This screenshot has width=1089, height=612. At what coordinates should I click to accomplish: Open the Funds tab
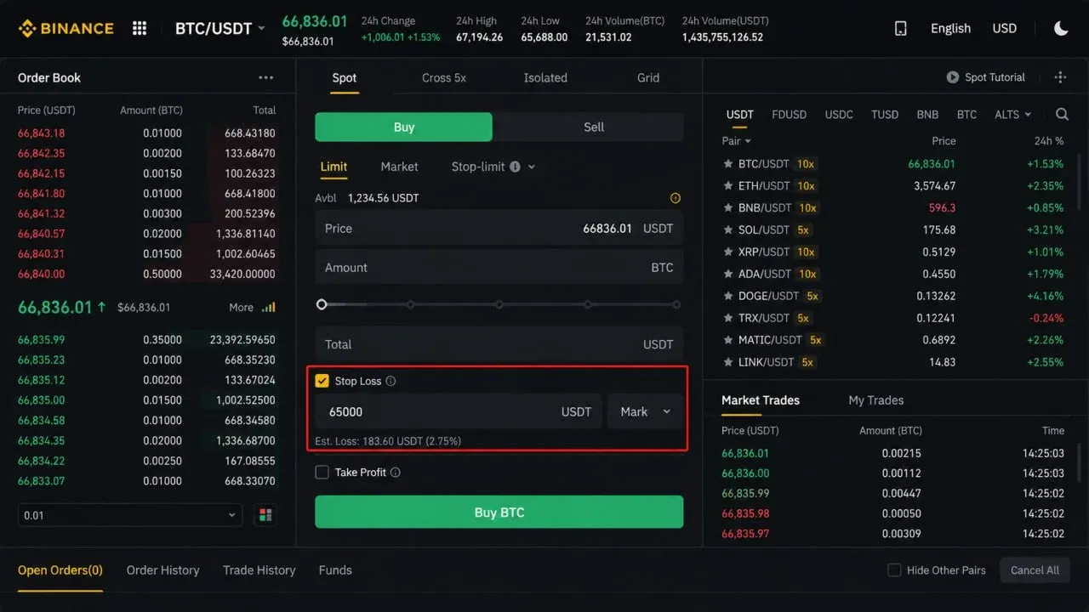point(335,570)
